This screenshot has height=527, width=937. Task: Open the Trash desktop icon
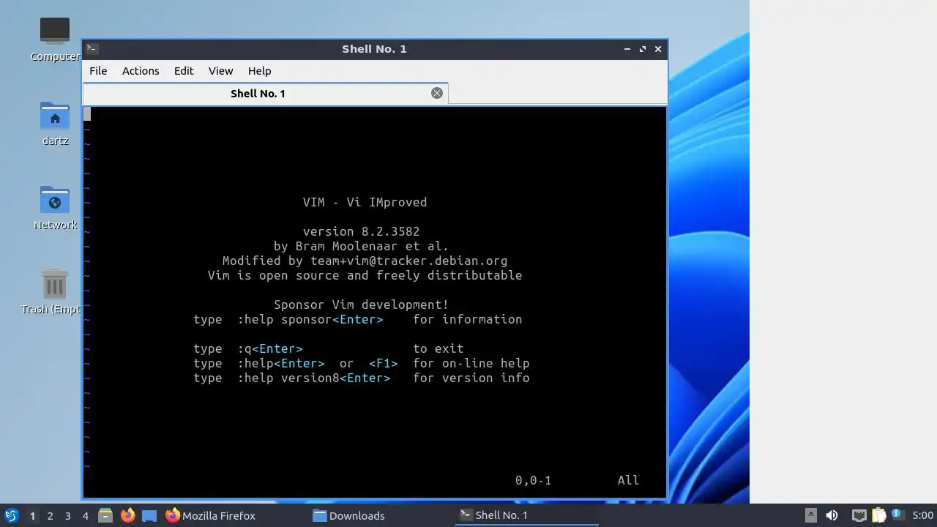(x=54, y=291)
